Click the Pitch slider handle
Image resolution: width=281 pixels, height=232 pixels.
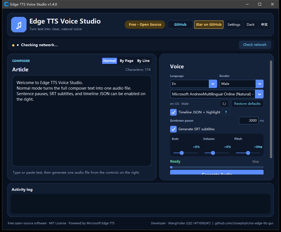pyautogui.click(x=248, y=153)
